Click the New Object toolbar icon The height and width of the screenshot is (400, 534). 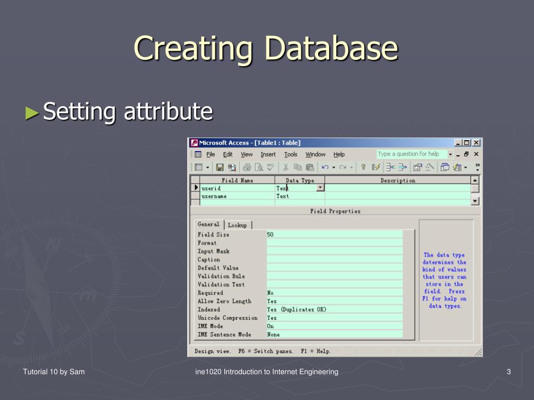[x=457, y=167]
